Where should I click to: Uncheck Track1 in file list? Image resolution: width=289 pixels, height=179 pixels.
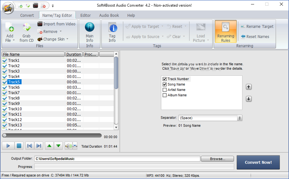click(5, 61)
